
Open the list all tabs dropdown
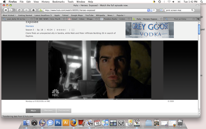(198, 19)
